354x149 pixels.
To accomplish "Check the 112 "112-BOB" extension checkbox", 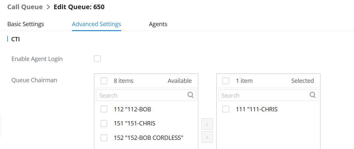I will [104, 109].
